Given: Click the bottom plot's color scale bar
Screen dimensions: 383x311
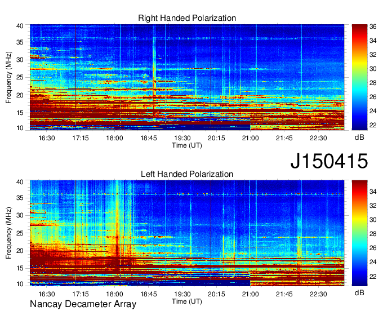Looking at the screenshot, I should pyautogui.click(x=359, y=233).
